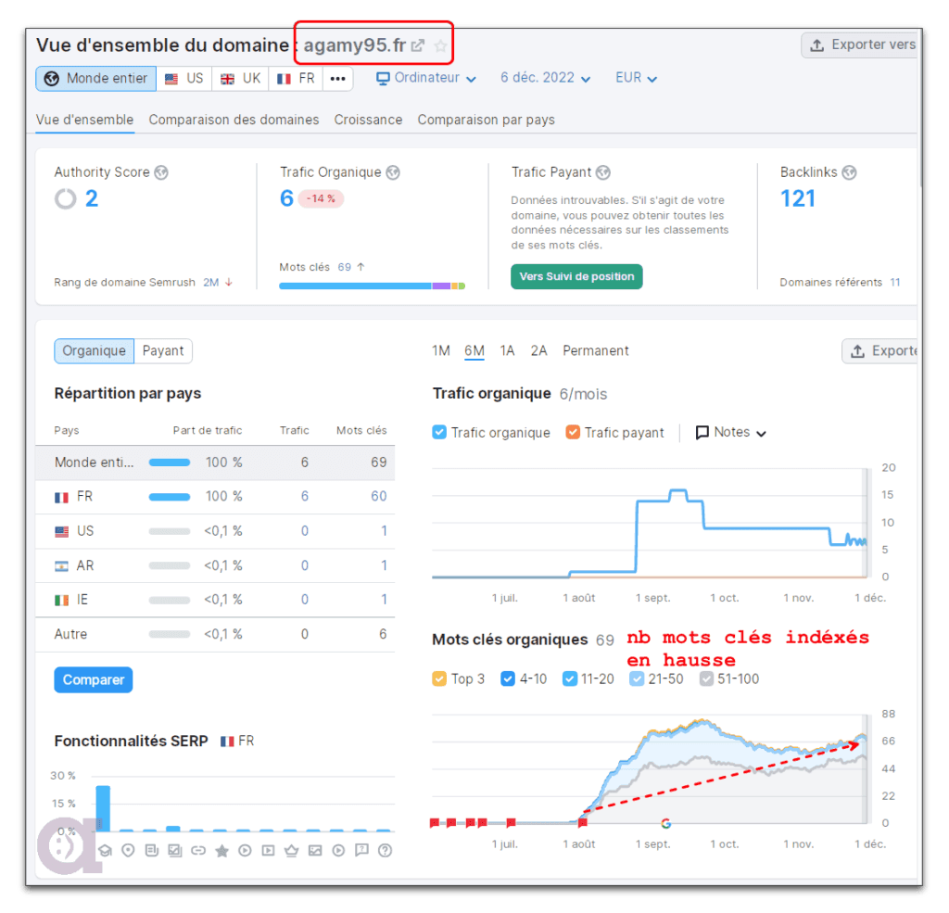Select the Payant toggle option
The image size is (949, 913).
point(163,351)
